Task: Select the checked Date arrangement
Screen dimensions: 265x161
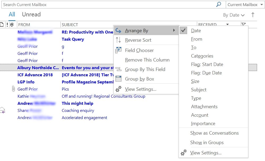Action: 213,30
